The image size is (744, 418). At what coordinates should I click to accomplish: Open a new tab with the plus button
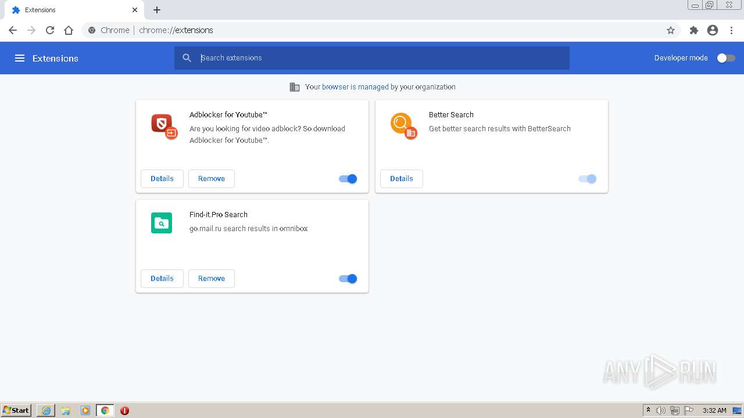pos(157,10)
